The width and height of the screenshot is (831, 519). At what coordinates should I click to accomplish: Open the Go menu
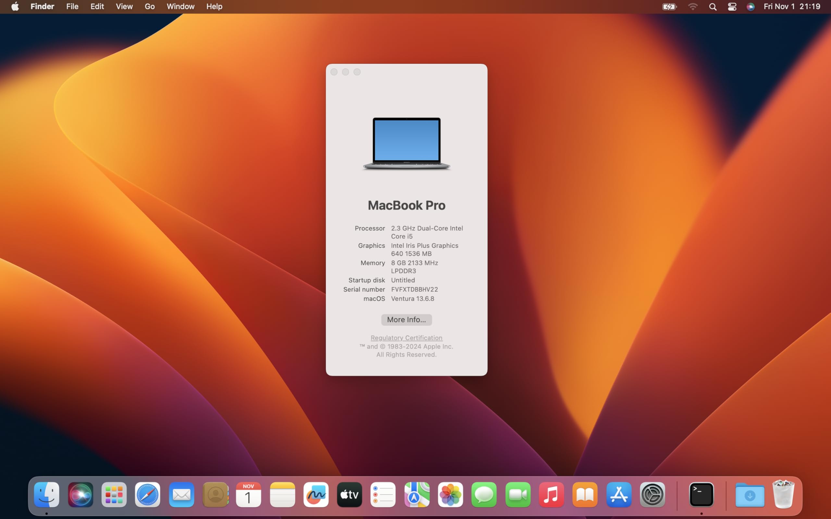coord(150,6)
